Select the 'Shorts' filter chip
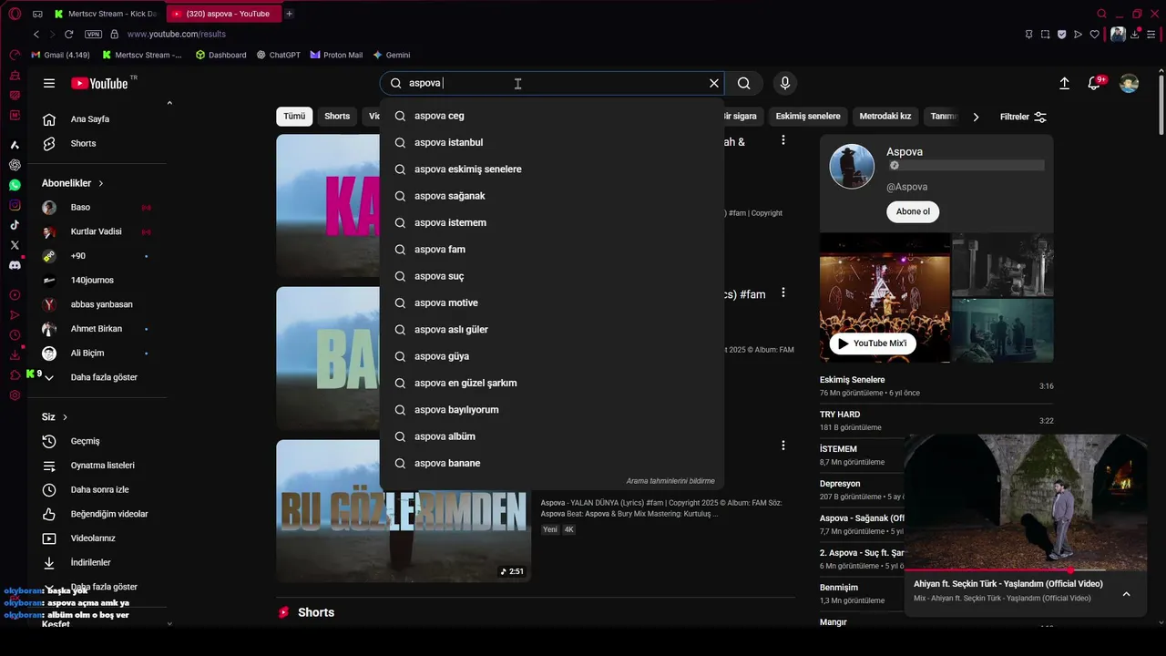 click(x=337, y=117)
